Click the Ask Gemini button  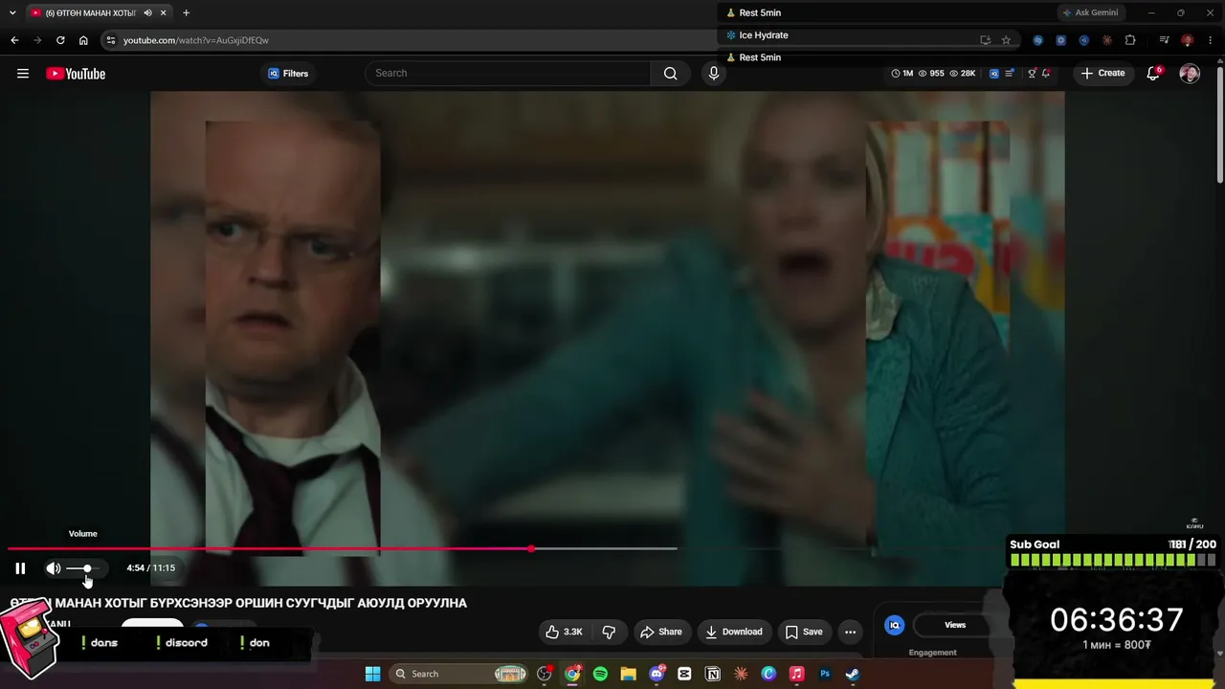[1090, 12]
